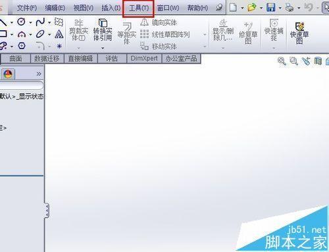
Task: Click the dotted-square sketch icon beside Spline
Action: click(x=59, y=22)
